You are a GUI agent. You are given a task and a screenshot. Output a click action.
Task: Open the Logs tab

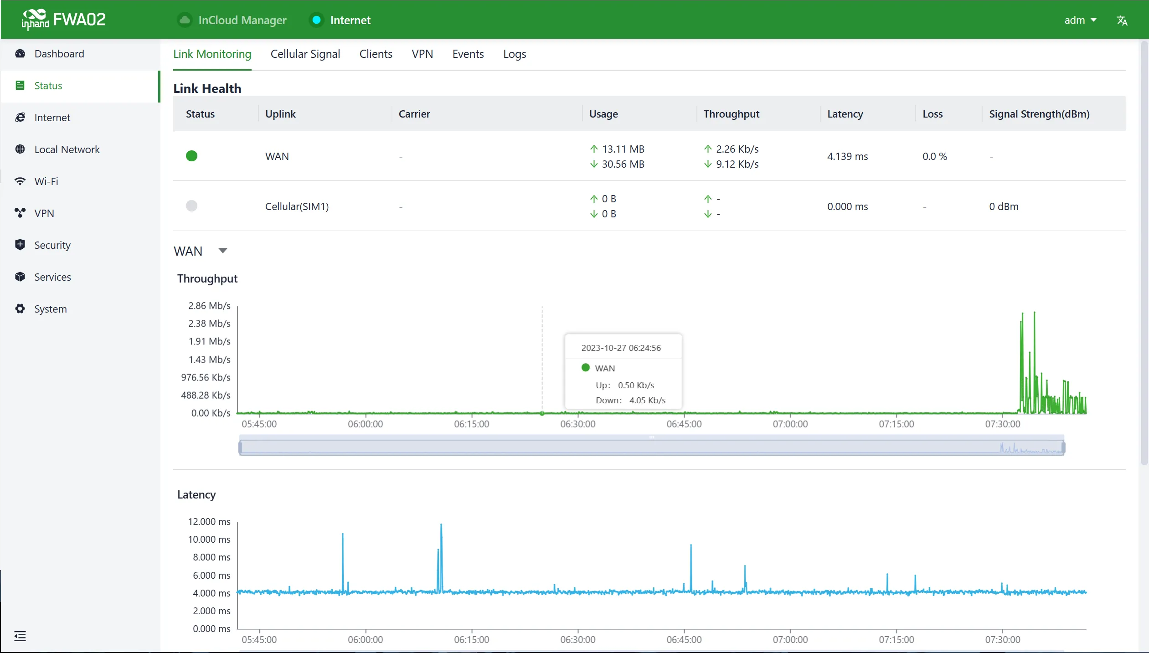point(515,54)
